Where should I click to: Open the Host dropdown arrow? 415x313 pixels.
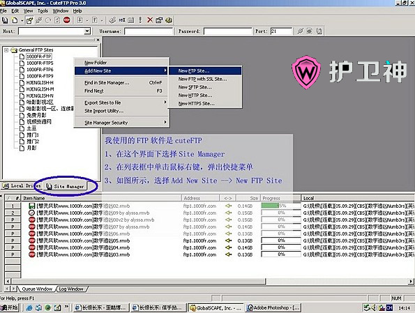pos(87,31)
